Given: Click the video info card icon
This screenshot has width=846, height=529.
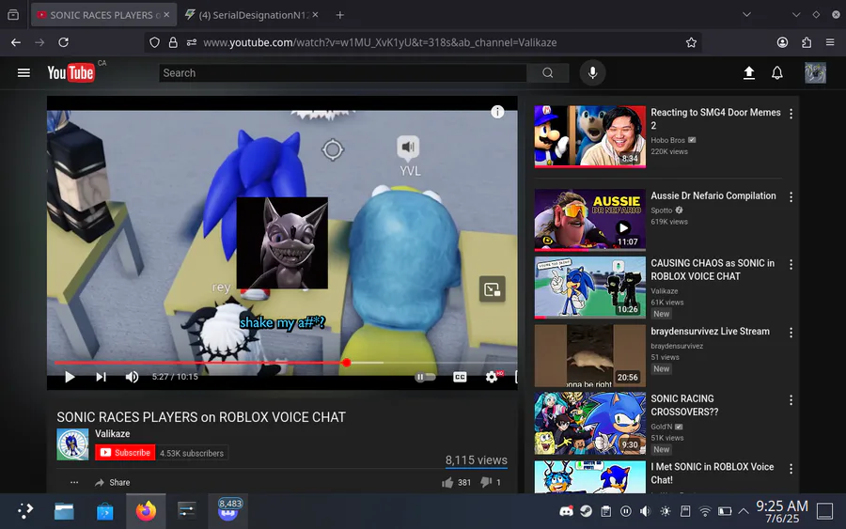Looking at the screenshot, I should click(497, 112).
